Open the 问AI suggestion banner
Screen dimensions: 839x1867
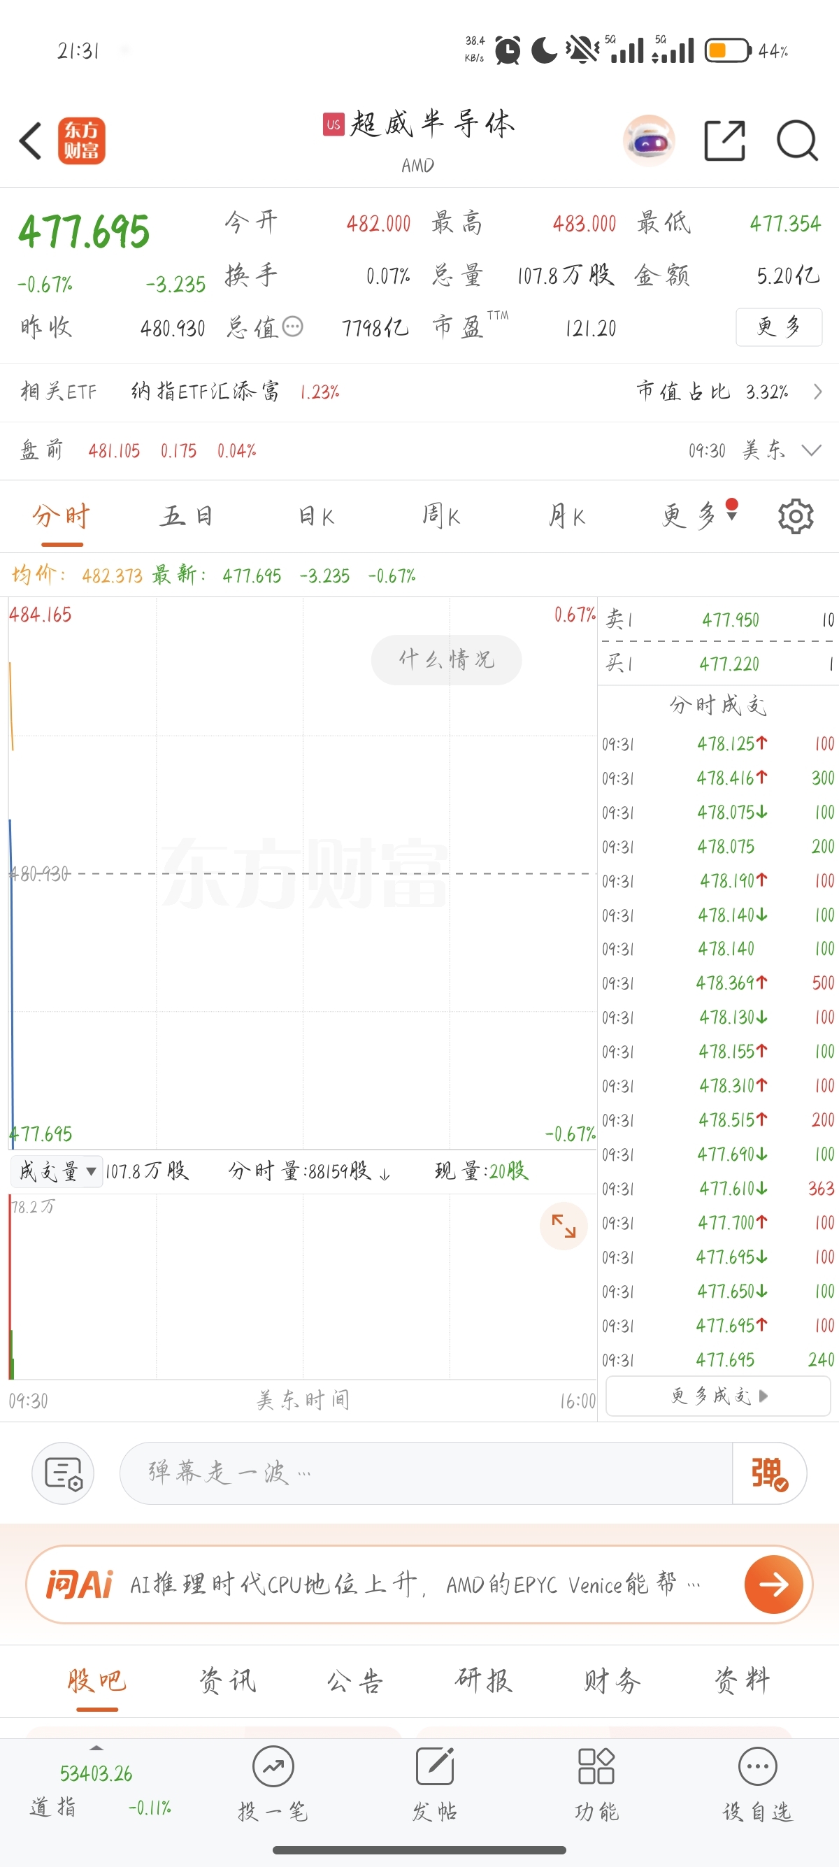pos(419,1585)
